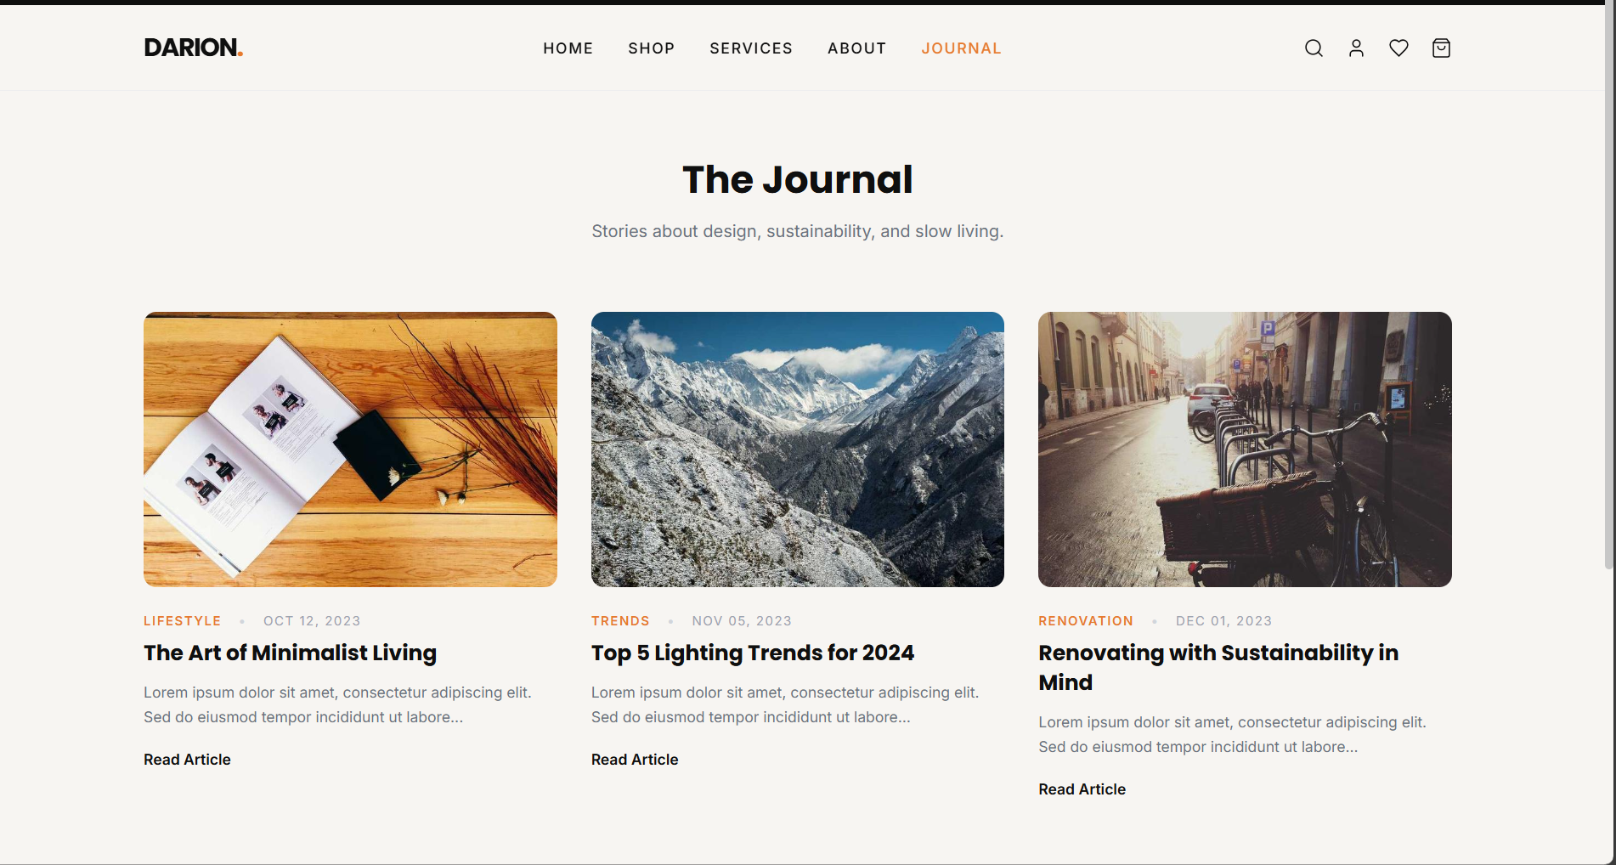Open the About page
This screenshot has height=865, width=1616.
click(857, 48)
